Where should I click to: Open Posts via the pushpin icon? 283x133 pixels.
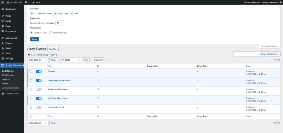coord(3,16)
